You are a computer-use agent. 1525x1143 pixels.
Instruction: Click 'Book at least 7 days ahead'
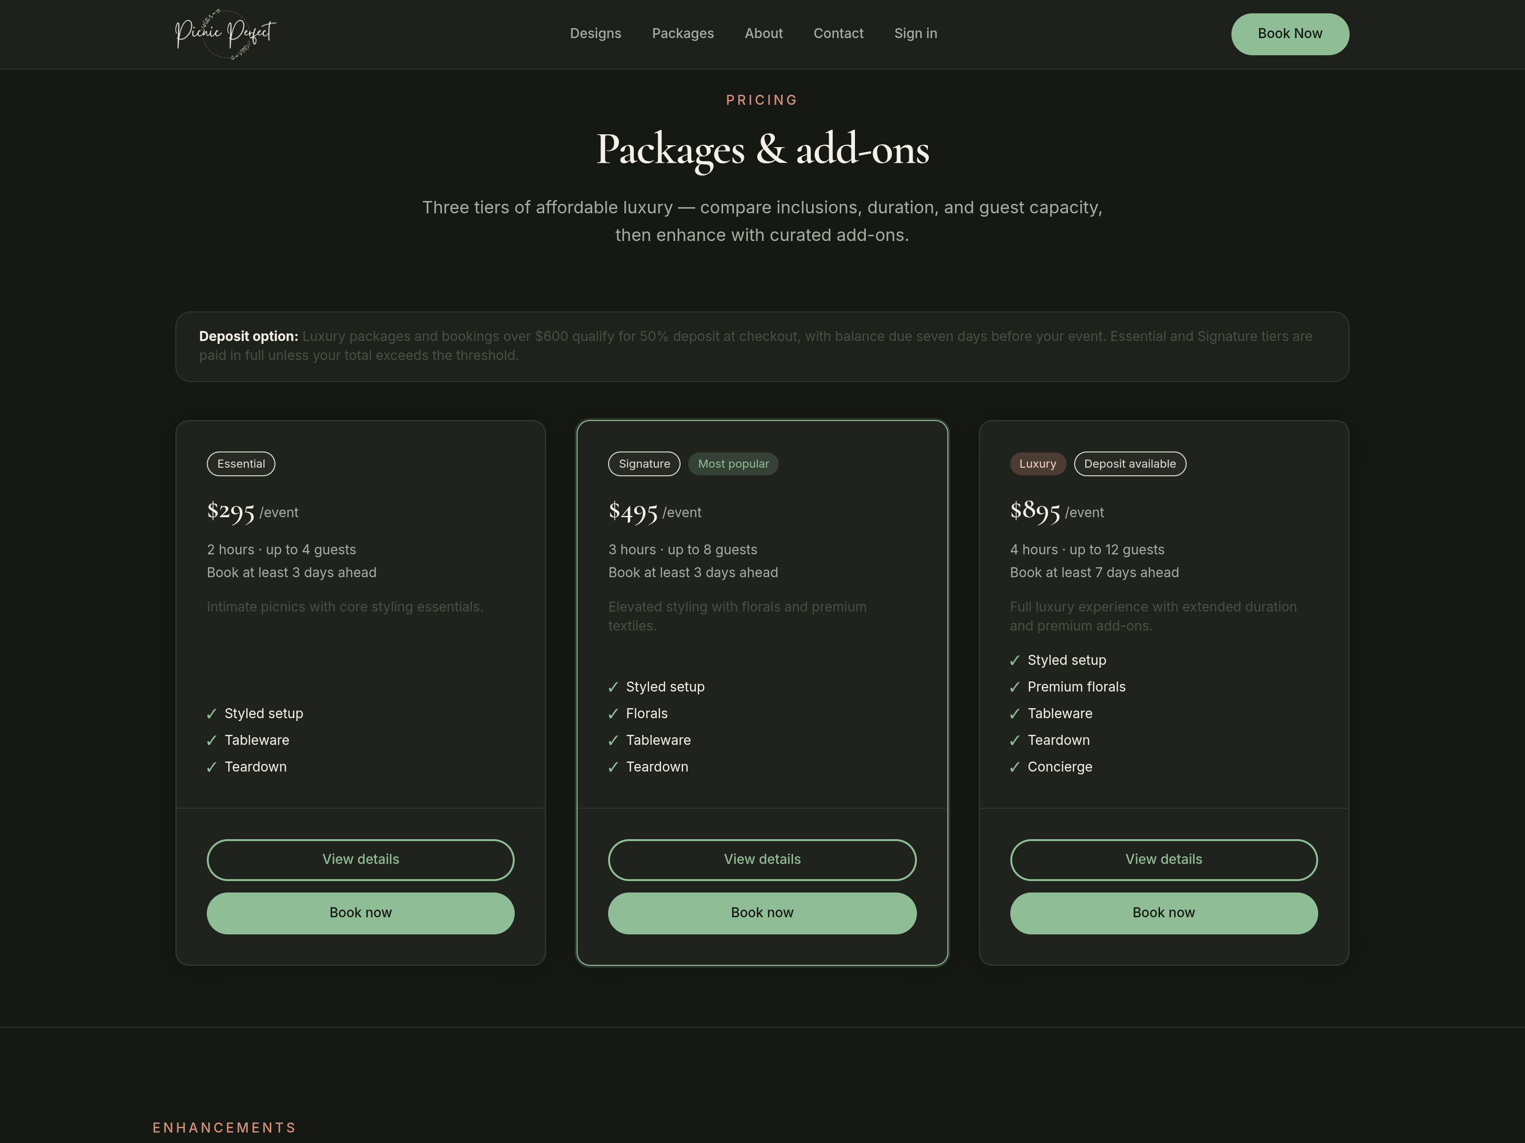(x=1094, y=572)
